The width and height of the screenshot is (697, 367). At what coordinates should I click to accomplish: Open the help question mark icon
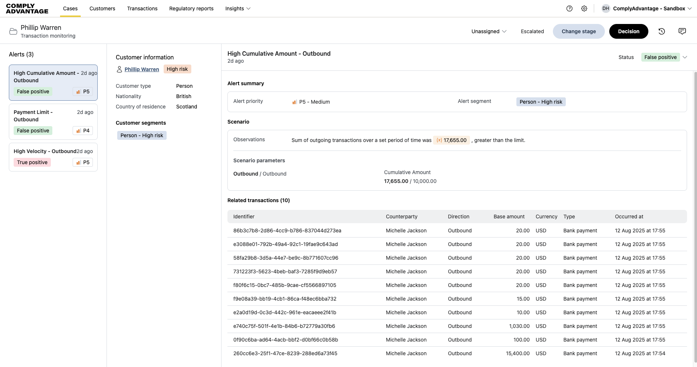click(569, 8)
